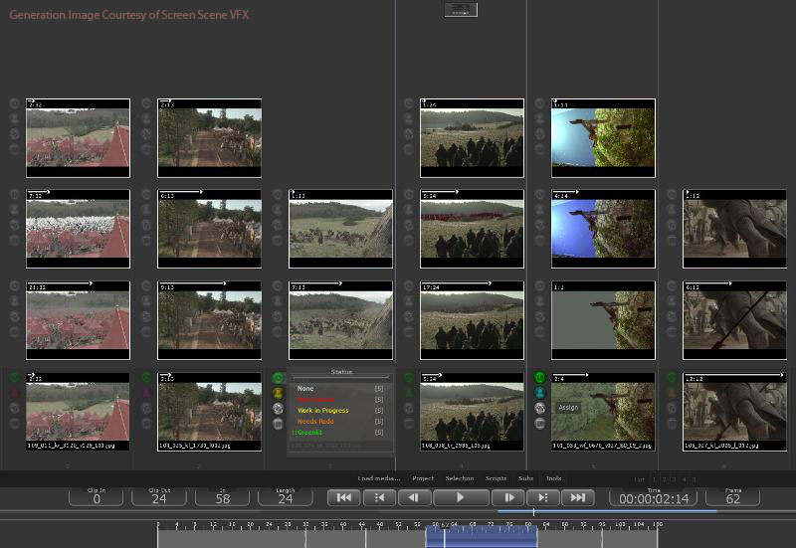The width and height of the screenshot is (796, 548).
Task: Jump to the start of the playlist
Action: (343, 497)
